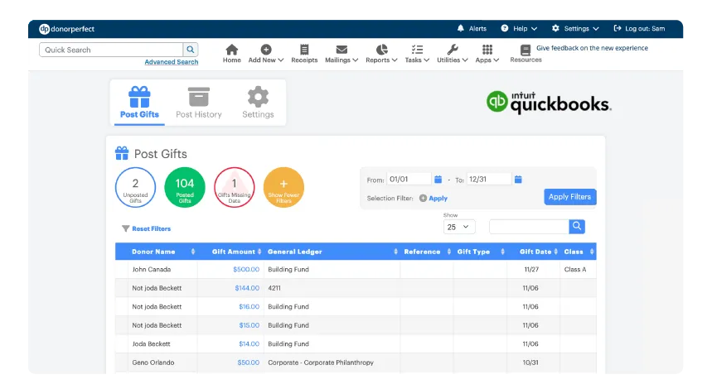Viewport: 712px width, 389px height.
Task: Click the Settings gear in top bar
Action: [x=555, y=28]
